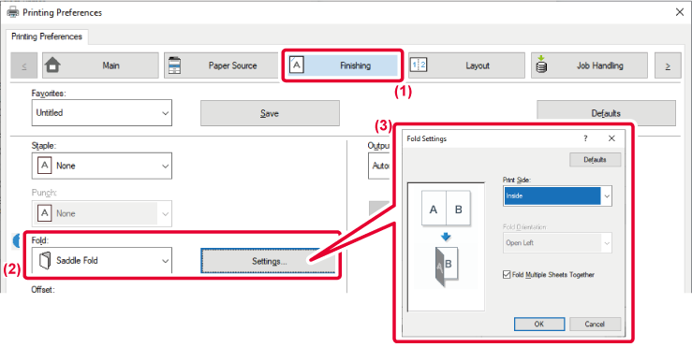The width and height of the screenshot is (692, 347).
Task: Expand the Favorites Untitled dropdown
Action: (101, 113)
